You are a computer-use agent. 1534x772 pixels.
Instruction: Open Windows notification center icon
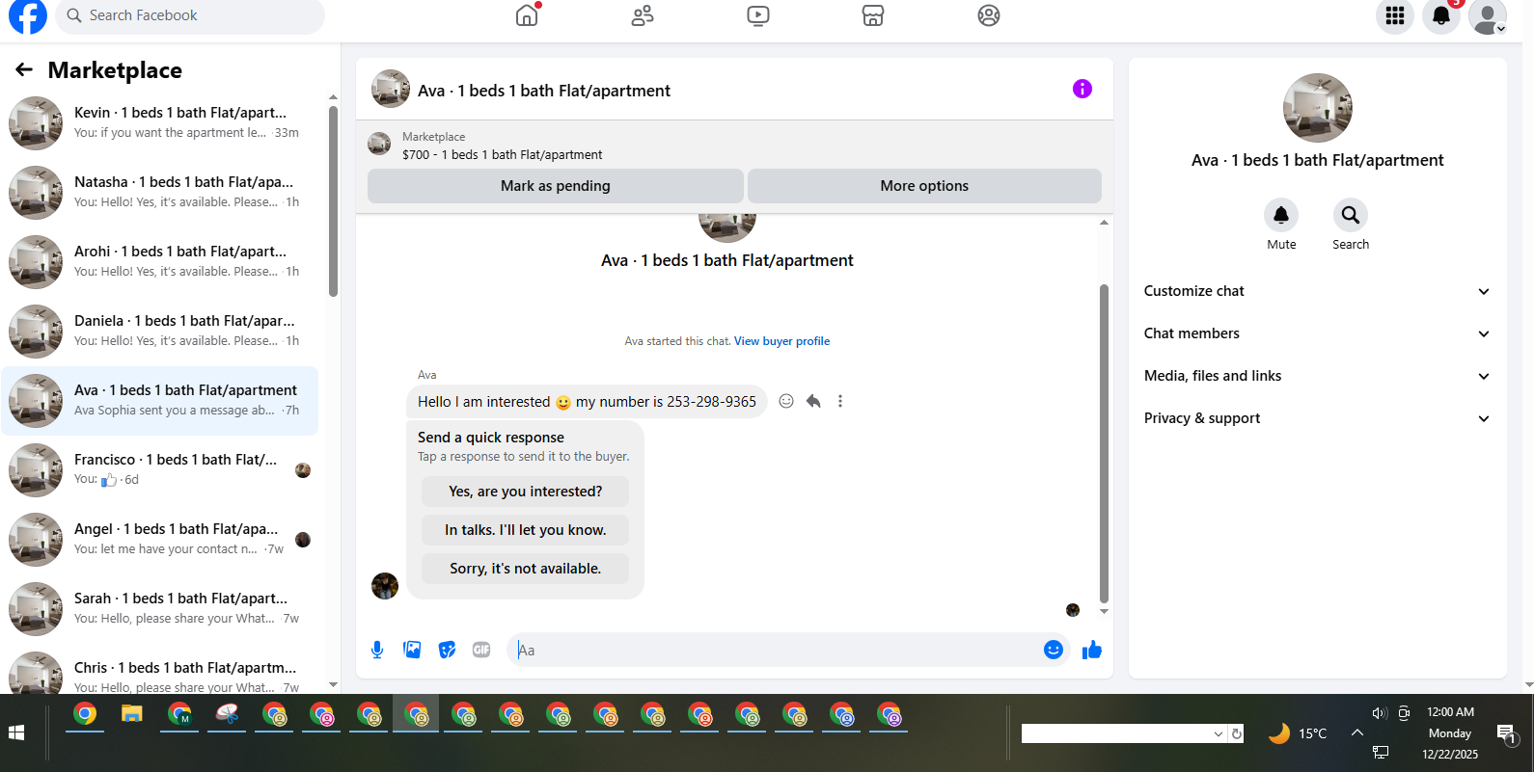(x=1506, y=734)
